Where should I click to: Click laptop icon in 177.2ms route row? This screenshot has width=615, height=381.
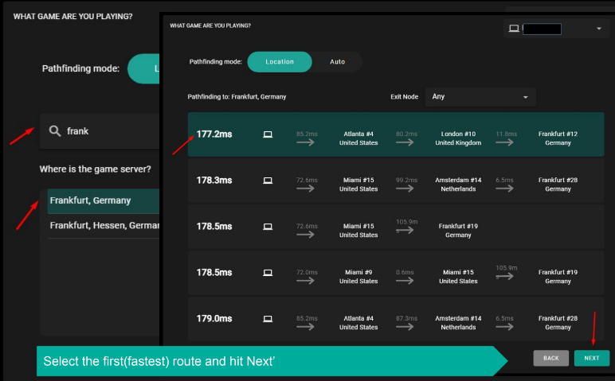pos(268,134)
